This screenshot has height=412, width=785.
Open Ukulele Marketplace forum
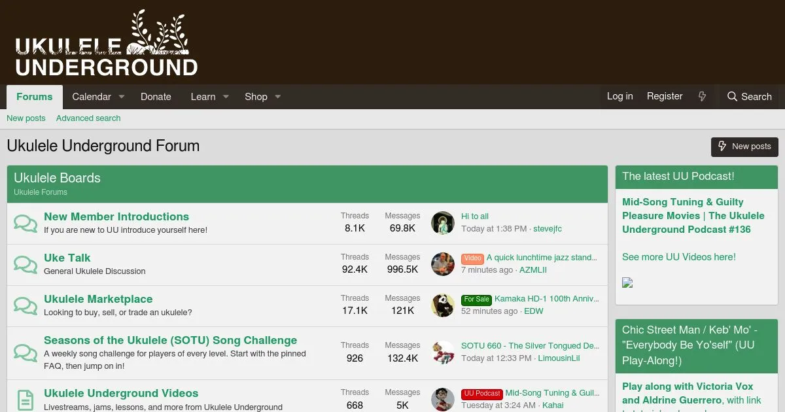[98, 299]
